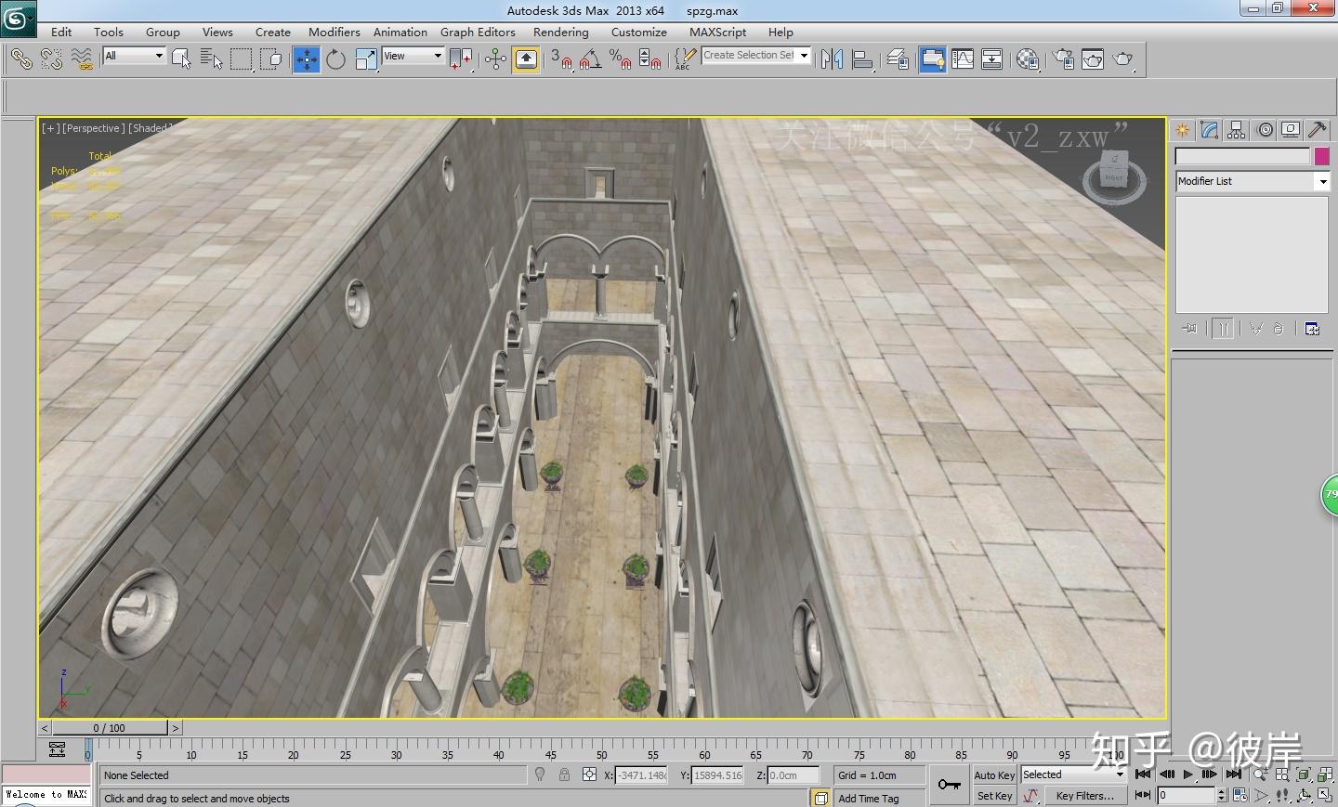Switch to the Hierarchy command panel

[x=1236, y=130]
